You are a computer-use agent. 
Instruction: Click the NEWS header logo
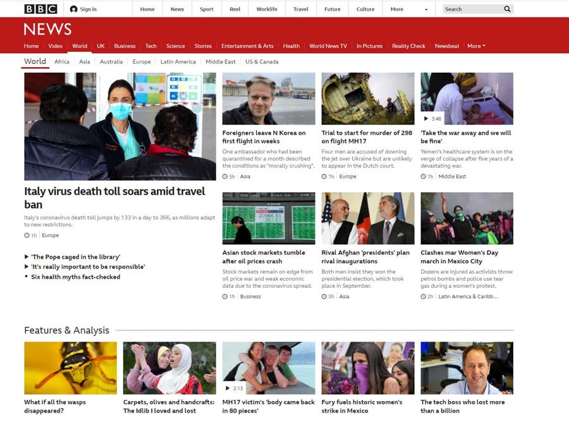tap(47, 29)
